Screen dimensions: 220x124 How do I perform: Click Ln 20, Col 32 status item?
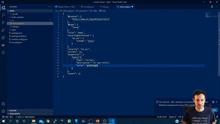[x=162, y=117]
